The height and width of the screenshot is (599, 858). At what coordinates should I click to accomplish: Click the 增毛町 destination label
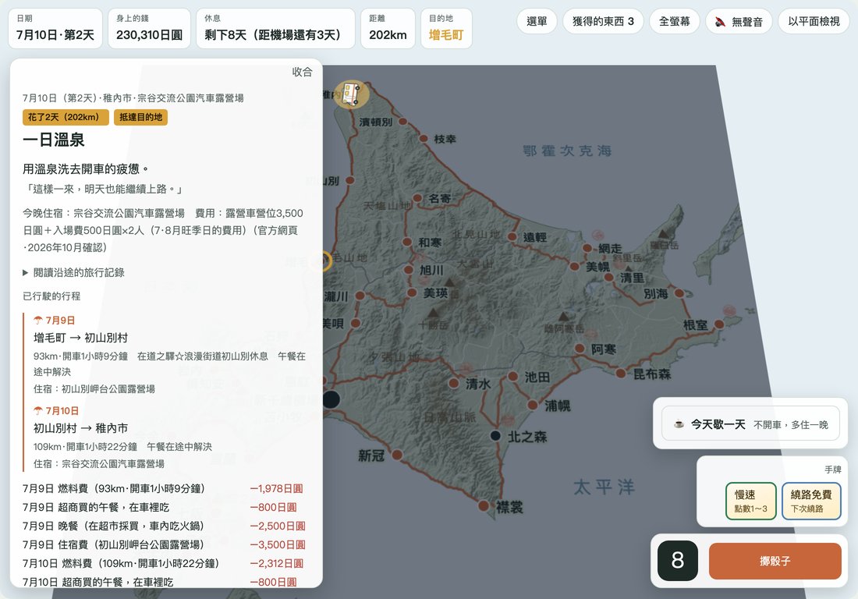coord(446,35)
